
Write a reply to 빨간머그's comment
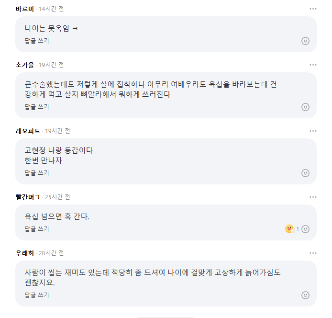pos(37,229)
